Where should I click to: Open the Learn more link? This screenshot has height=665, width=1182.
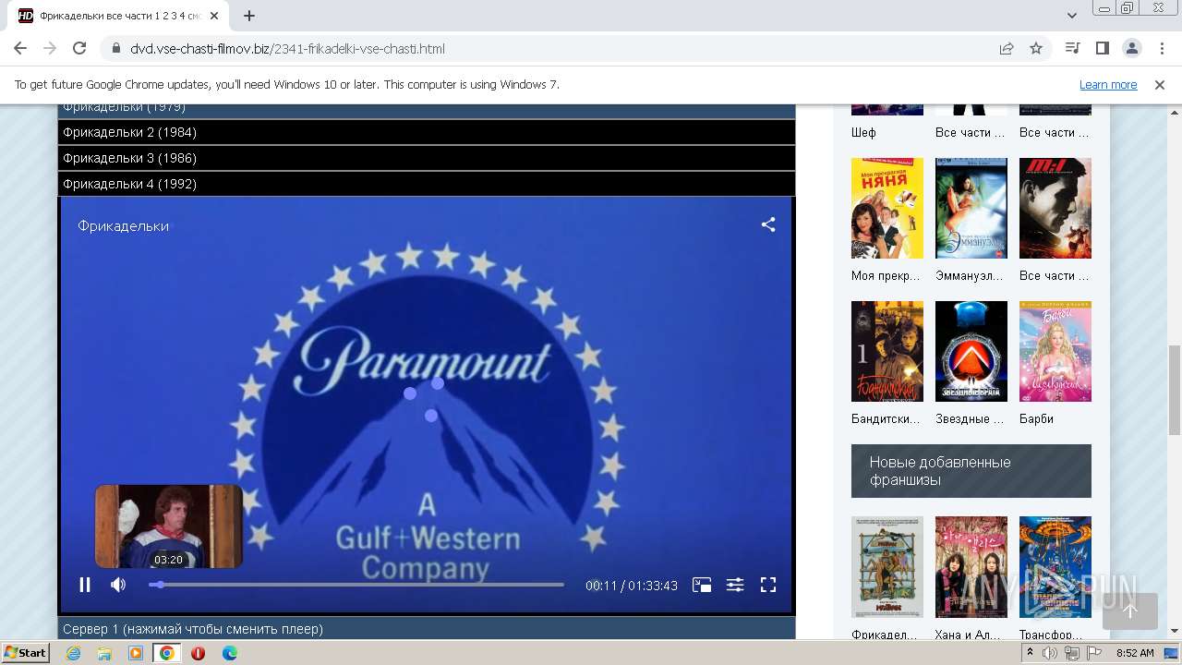pyautogui.click(x=1108, y=84)
